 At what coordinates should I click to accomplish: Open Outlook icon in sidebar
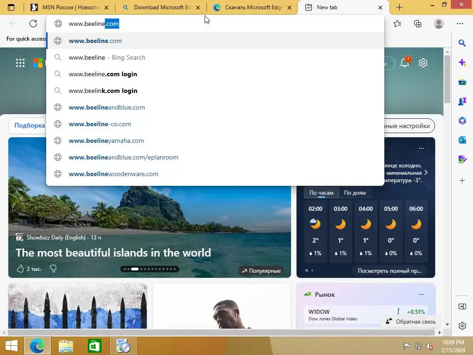462,140
